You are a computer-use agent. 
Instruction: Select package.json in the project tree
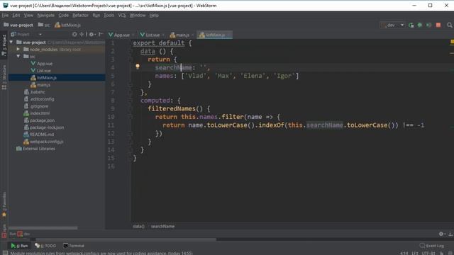(x=42, y=120)
